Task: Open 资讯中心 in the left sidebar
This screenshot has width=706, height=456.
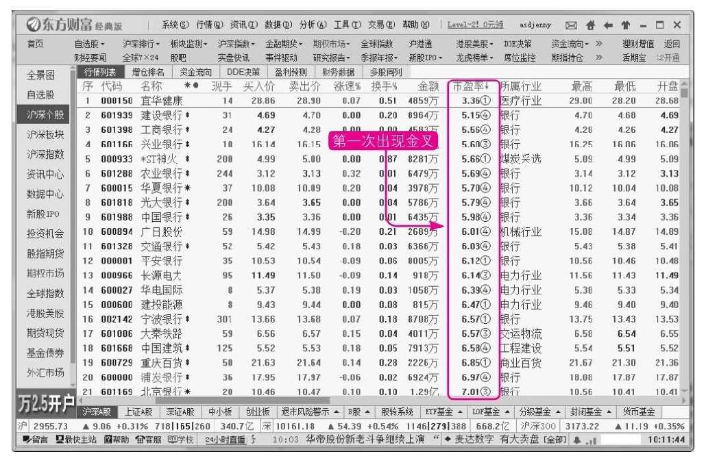Action: point(45,175)
